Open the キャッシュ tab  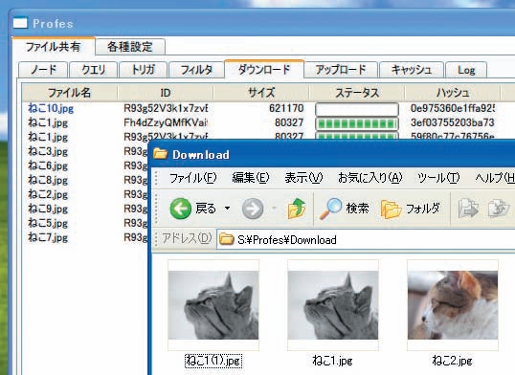(412, 70)
